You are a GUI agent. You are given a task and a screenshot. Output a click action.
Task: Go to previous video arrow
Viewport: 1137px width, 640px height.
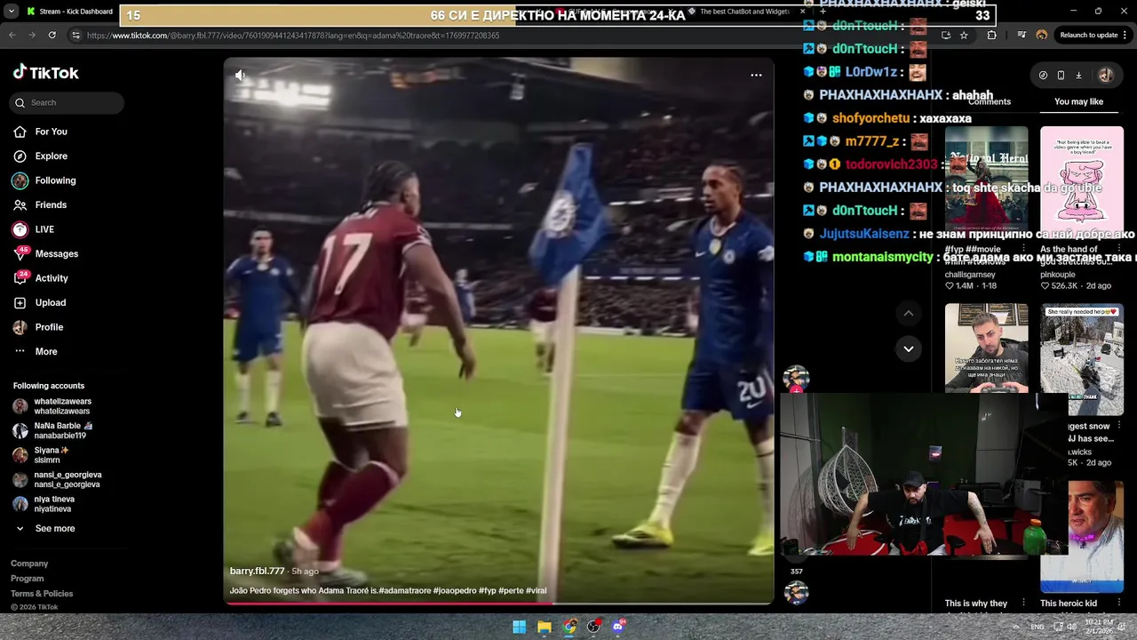pyautogui.click(x=908, y=314)
